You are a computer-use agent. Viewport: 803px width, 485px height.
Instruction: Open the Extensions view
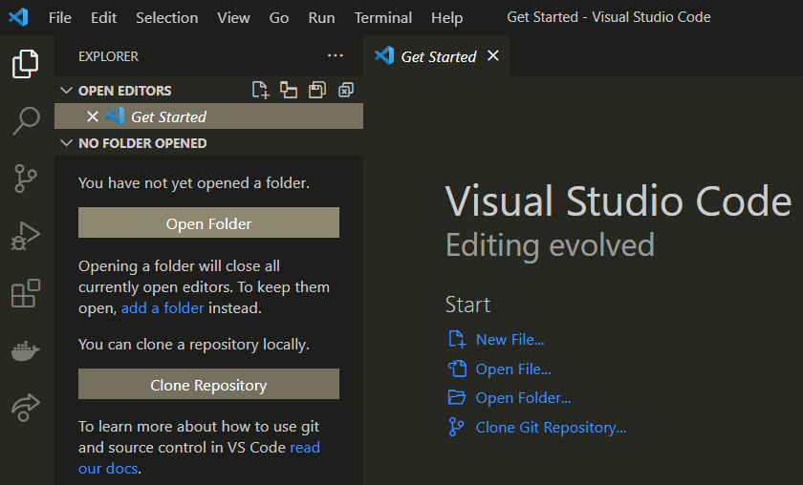coord(26,293)
